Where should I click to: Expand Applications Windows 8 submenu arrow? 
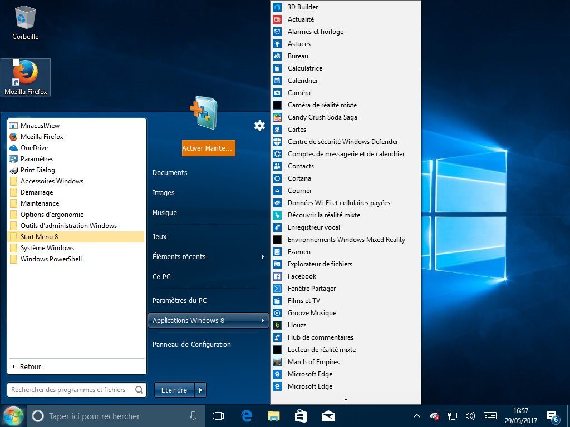[263, 321]
